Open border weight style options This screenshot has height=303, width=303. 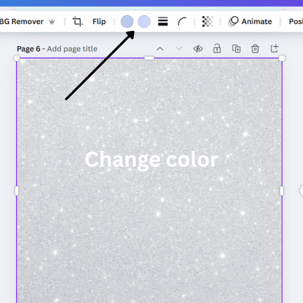click(x=163, y=21)
